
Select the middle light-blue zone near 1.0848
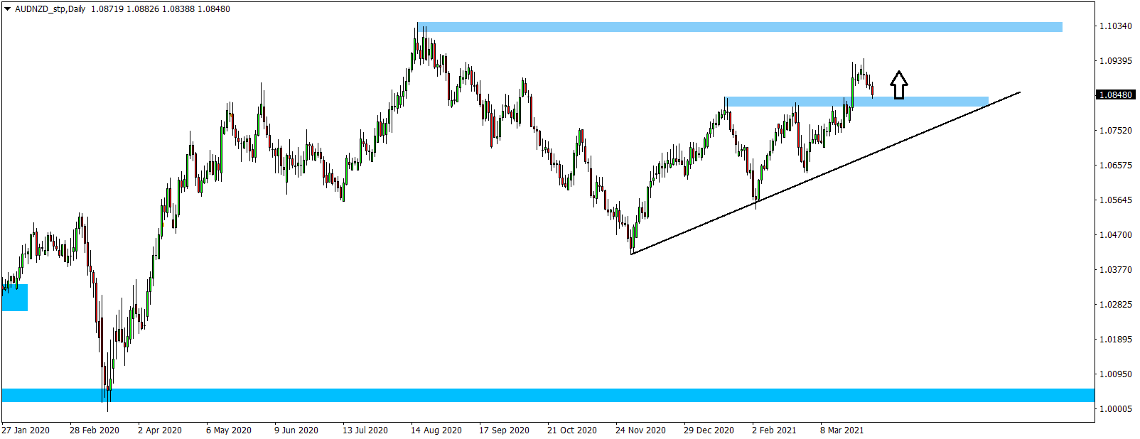click(856, 102)
